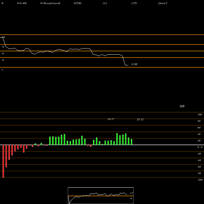Screen dimensions: 204x204
Task: Click the -4 value in mini chart
Action: click(131, 198)
